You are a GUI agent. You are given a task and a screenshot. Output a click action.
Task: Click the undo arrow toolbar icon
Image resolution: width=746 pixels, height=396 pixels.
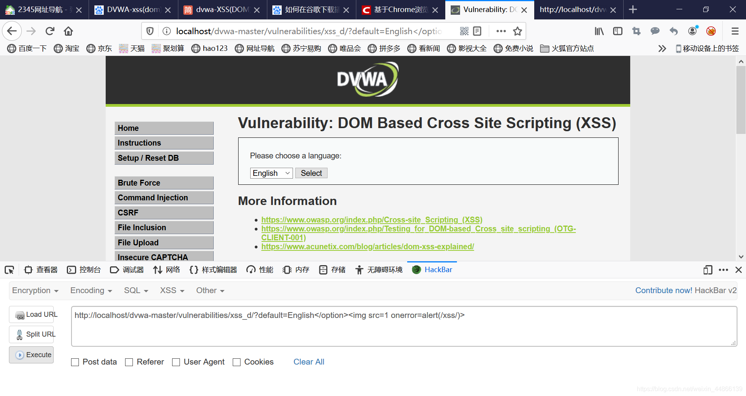pos(674,31)
